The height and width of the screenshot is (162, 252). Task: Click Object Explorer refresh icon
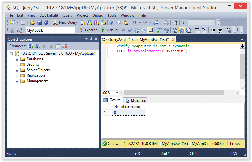58,46
